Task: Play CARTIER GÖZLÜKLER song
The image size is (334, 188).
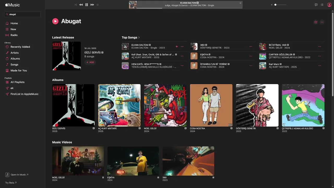Action: click(263, 56)
